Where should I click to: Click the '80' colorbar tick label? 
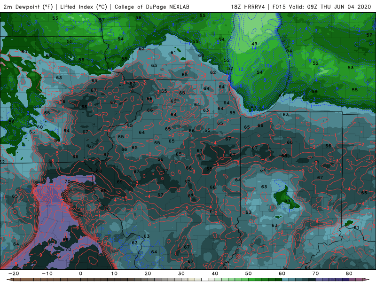pyautogui.click(x=349, y=274)
